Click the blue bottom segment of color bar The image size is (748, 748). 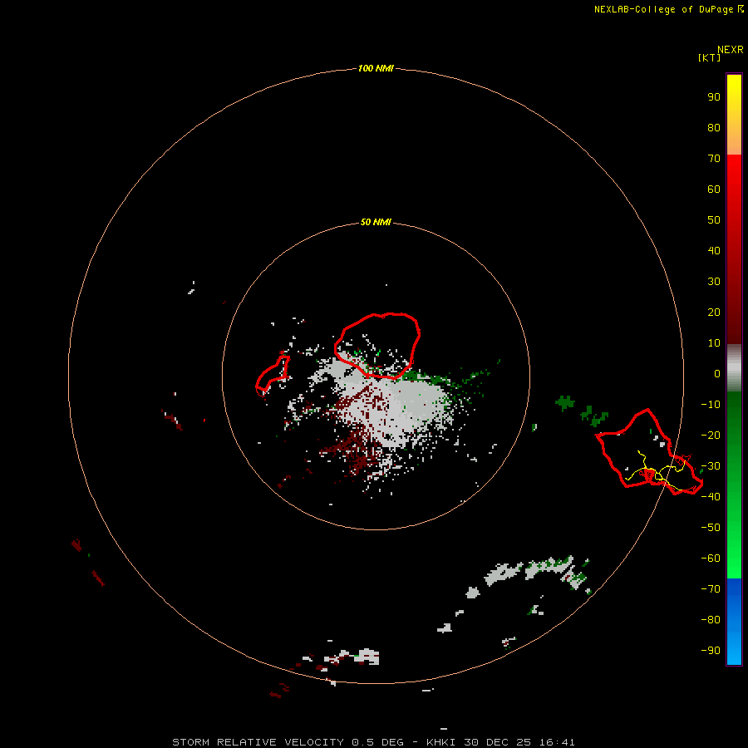[x=734, y=622]
